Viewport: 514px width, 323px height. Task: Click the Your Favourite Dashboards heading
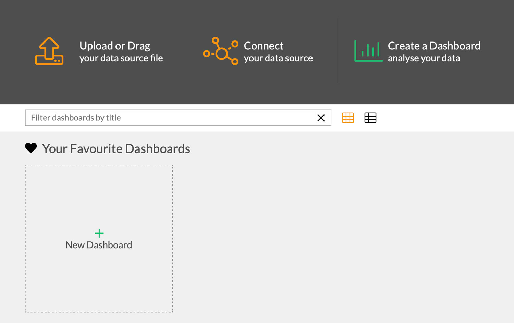[x=116, y=149]
